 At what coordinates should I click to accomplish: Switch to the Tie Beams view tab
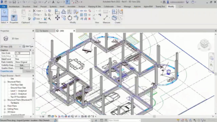[44, 31]
